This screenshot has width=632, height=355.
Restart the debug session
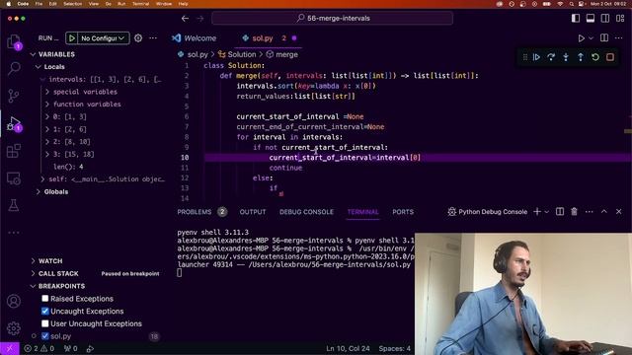[595, 57]
